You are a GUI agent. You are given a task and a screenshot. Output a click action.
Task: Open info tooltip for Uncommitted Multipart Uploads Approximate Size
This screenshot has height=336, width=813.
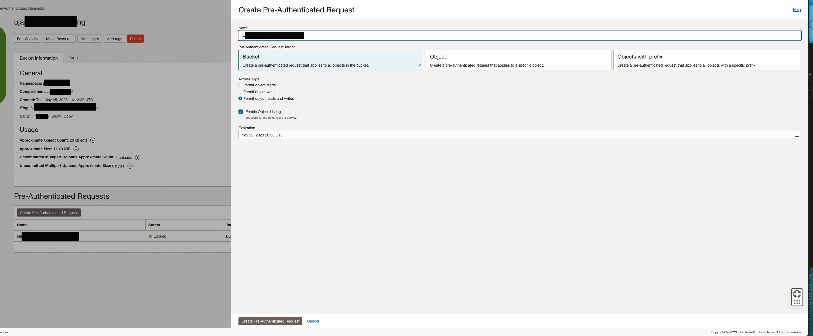[x=130, y=166]
